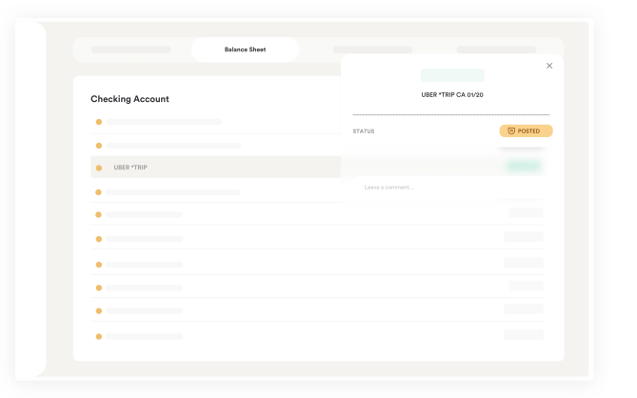Select the first placeholder tab left of Balance Sheet
Image resolution: width=637 pixels, height=398 pixels.
[x=131, y=50]
